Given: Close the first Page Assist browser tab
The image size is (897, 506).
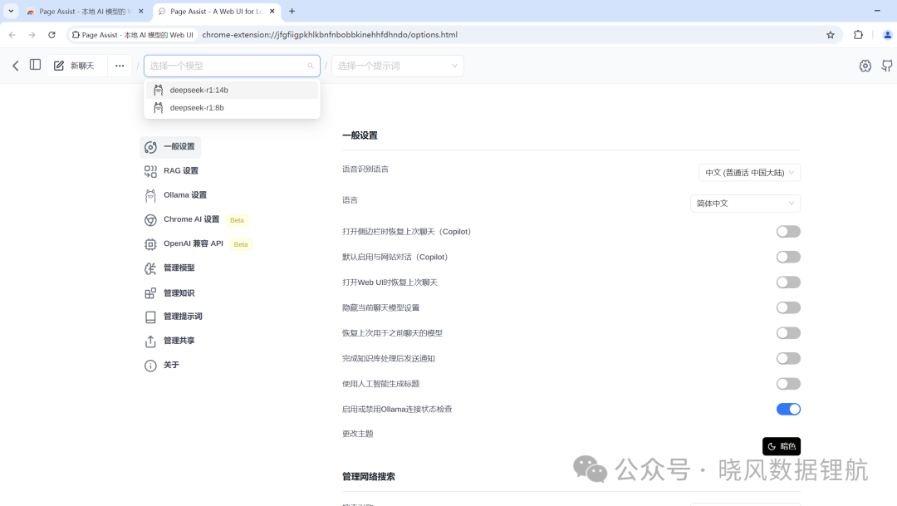Looking at the screenshot, I should pyautogui.click(x=141, y=12).
